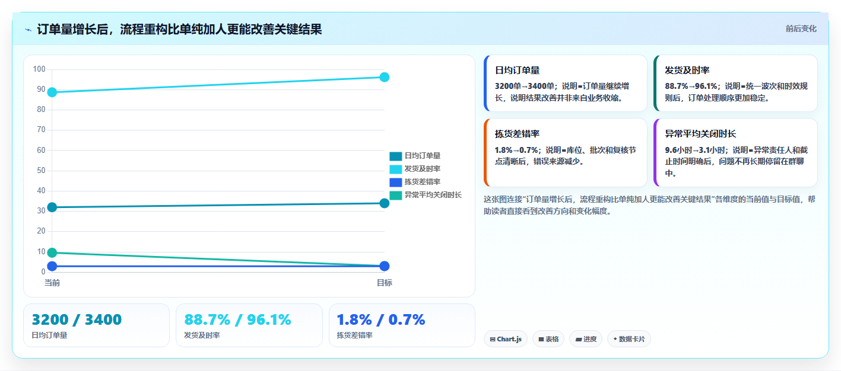Open the 发货及时率 explanation card
Screen dimensions: 841x371
pyautogui.click(x=735, y=83)
